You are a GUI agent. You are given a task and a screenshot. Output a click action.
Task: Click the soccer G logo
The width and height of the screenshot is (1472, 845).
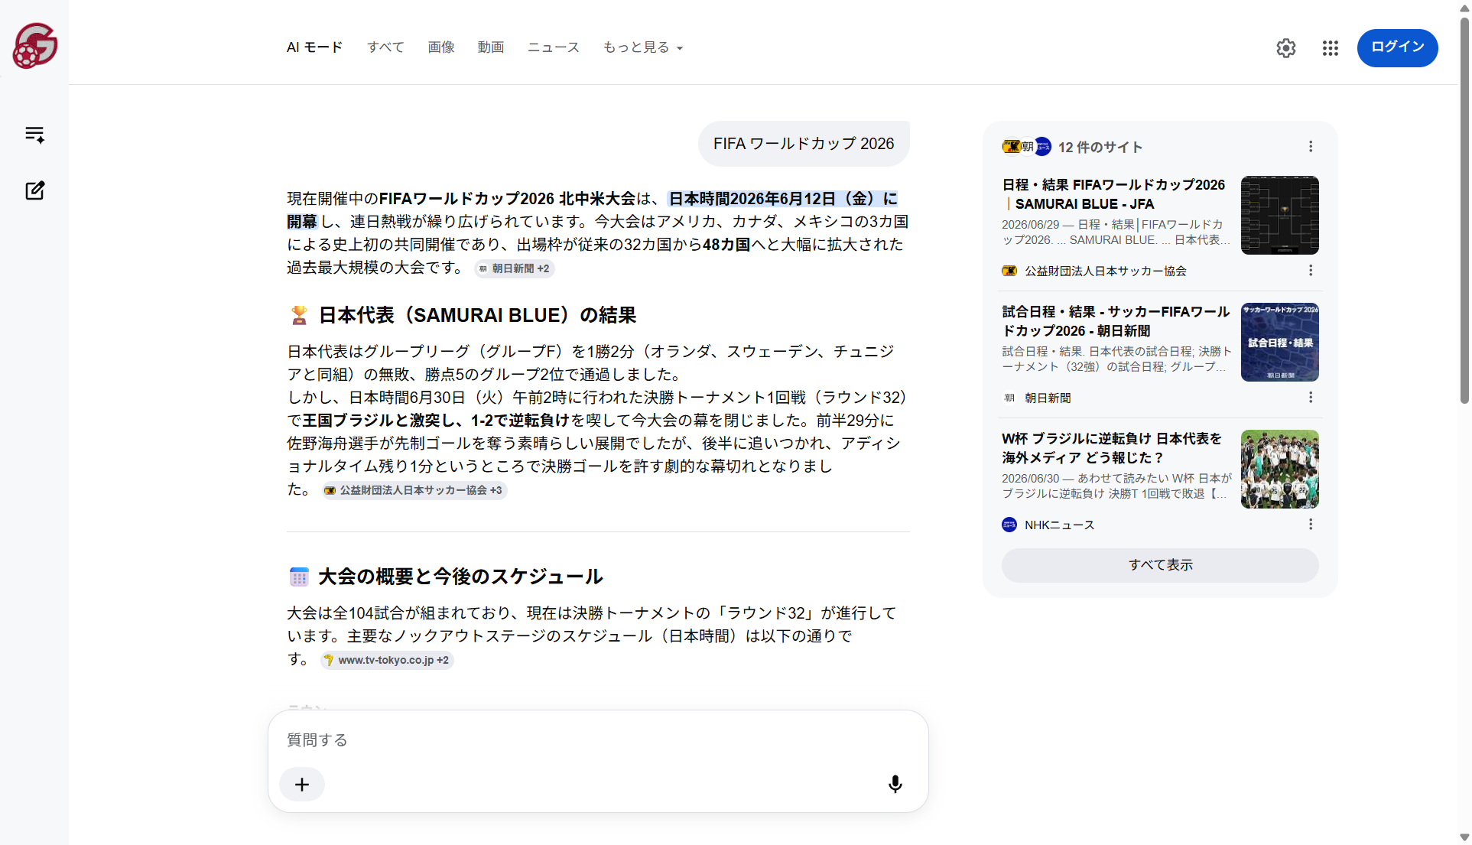pos(34,46)
